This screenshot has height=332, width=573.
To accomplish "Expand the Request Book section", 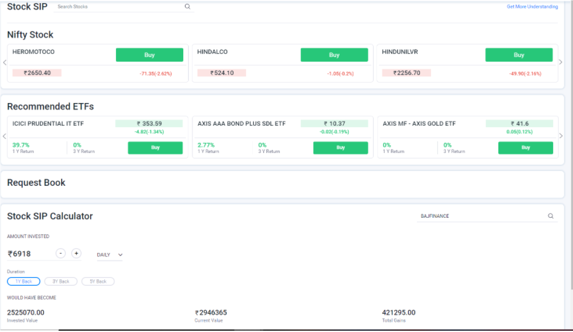I will tap(36, 183).
